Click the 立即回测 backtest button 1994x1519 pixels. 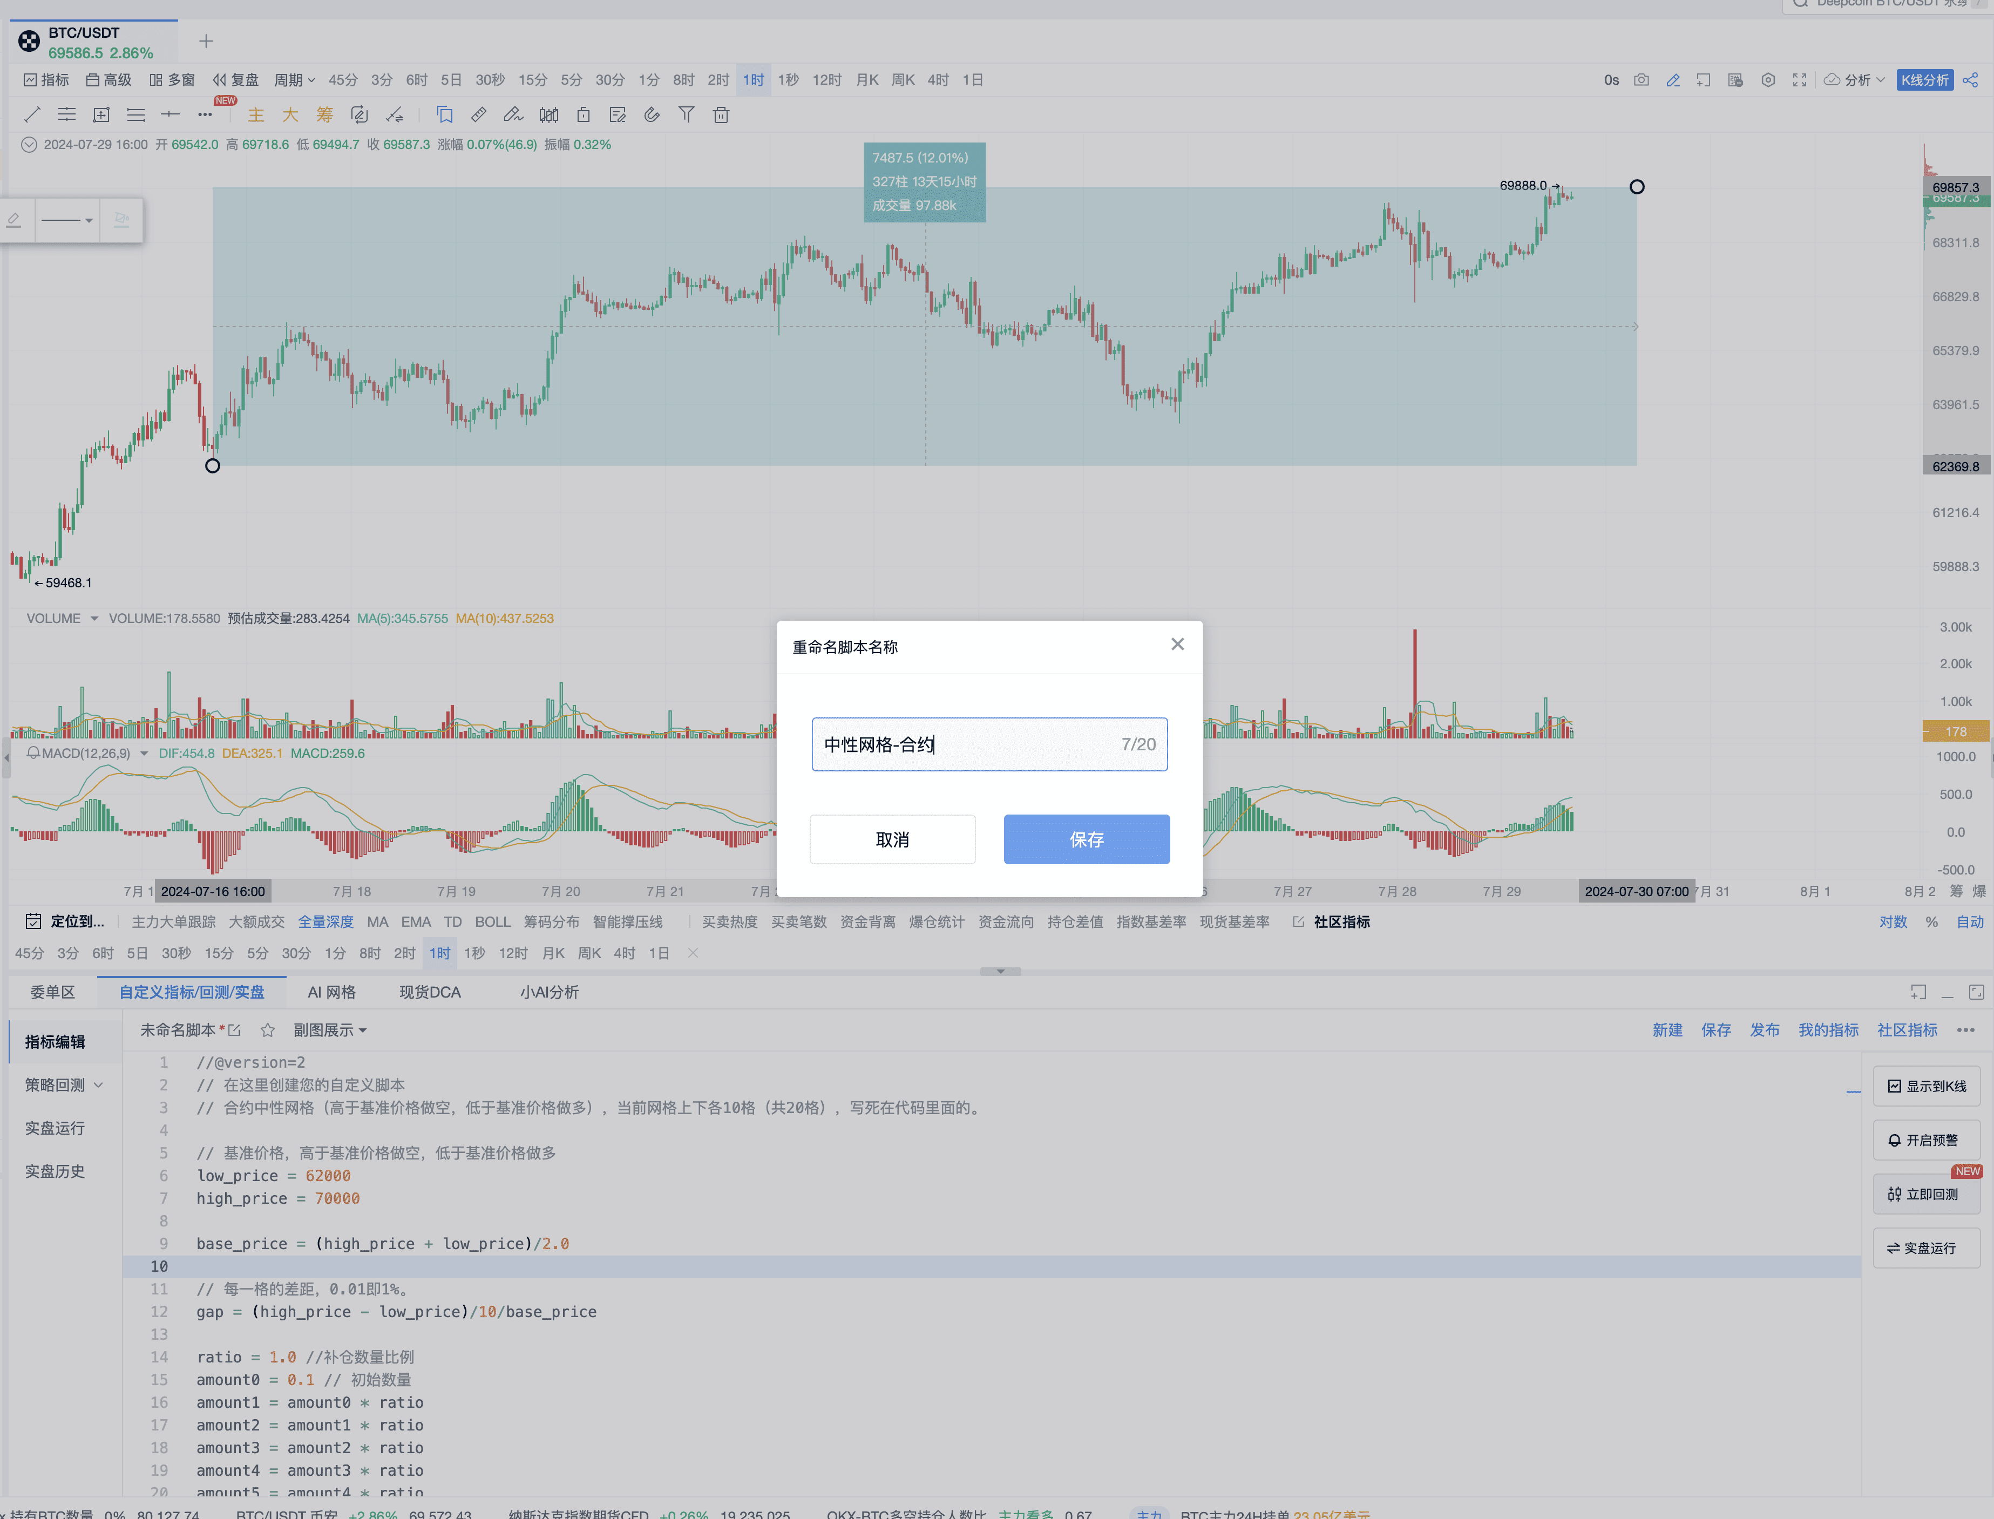tap(1926, 1195)
